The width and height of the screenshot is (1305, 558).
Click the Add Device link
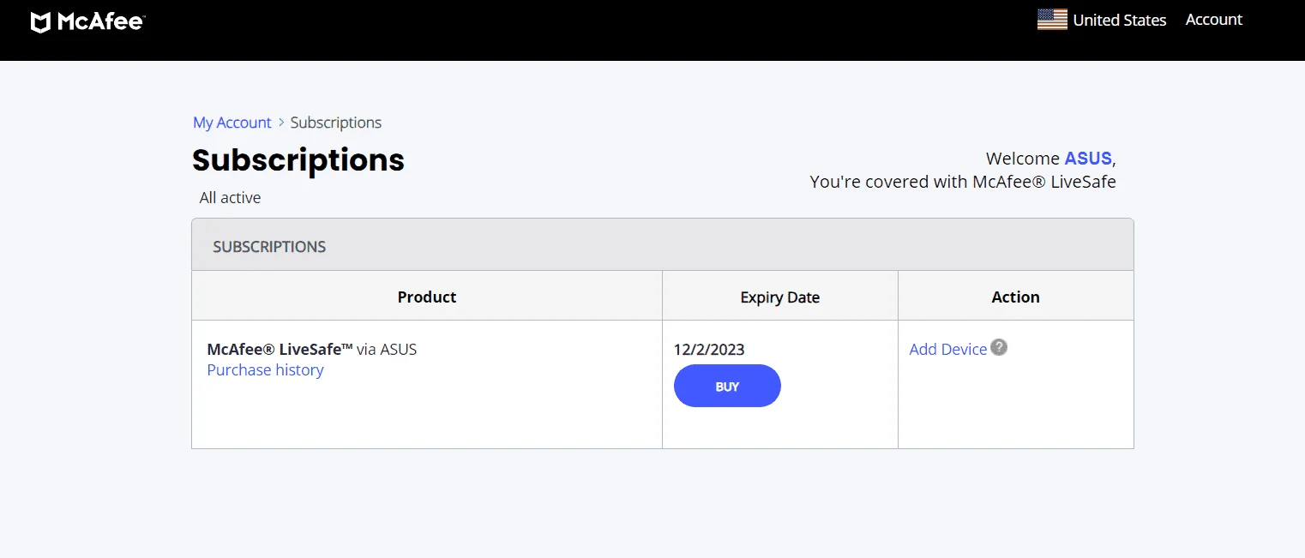[x=948, y=349]
